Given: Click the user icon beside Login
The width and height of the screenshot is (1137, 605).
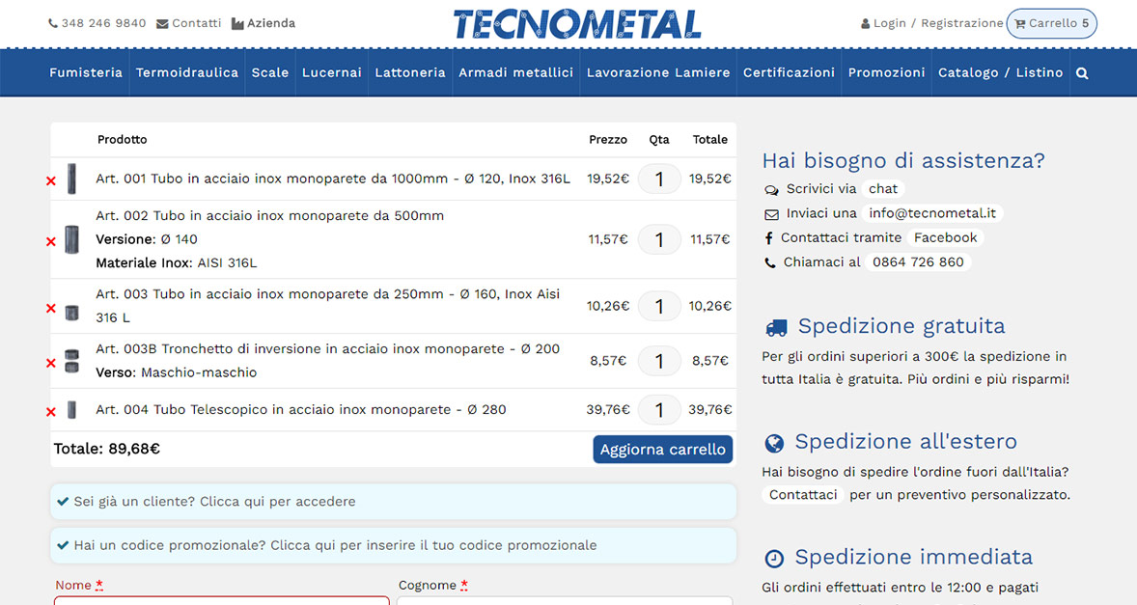Looking at the screenshot, I should [x=865, y=24].
